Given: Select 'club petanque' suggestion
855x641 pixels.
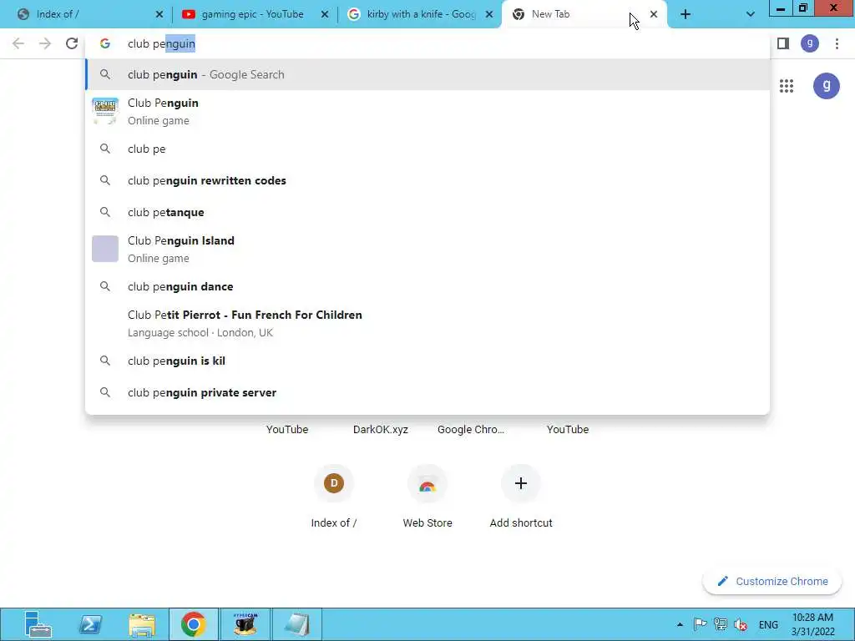Looking at the screenshot, I should click(427, 212).
